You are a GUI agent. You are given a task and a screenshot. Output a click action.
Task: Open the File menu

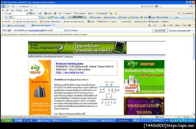pos(3,10)
